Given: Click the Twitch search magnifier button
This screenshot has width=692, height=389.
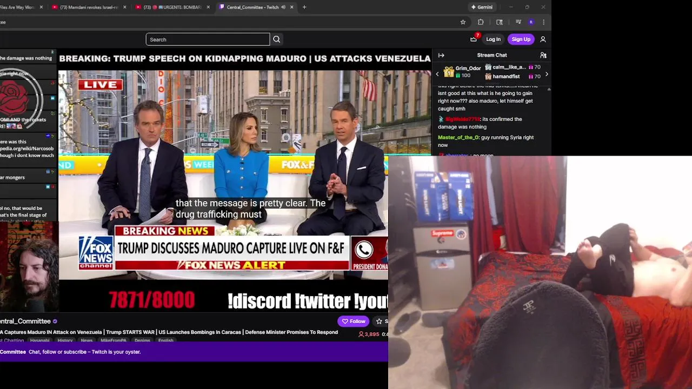Looking at the screenshot, I should click(276, 39).
